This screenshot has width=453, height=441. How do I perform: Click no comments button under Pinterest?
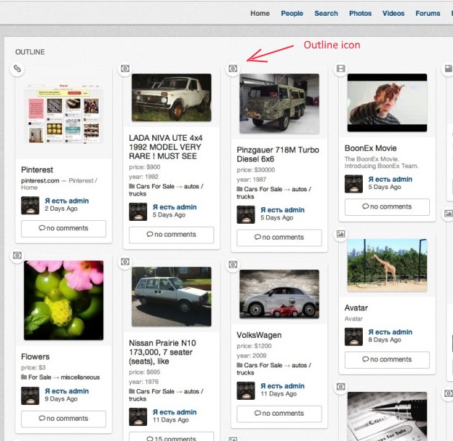coord(63,229)
